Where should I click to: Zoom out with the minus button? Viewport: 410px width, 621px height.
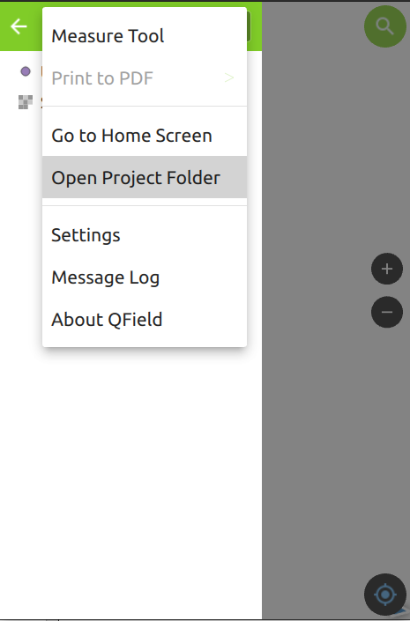(x=387, y=312)
